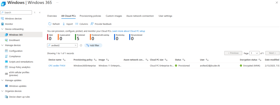Click the Provisioned with warning tile
Screen dimensions: 280x105
coord(100,37)
